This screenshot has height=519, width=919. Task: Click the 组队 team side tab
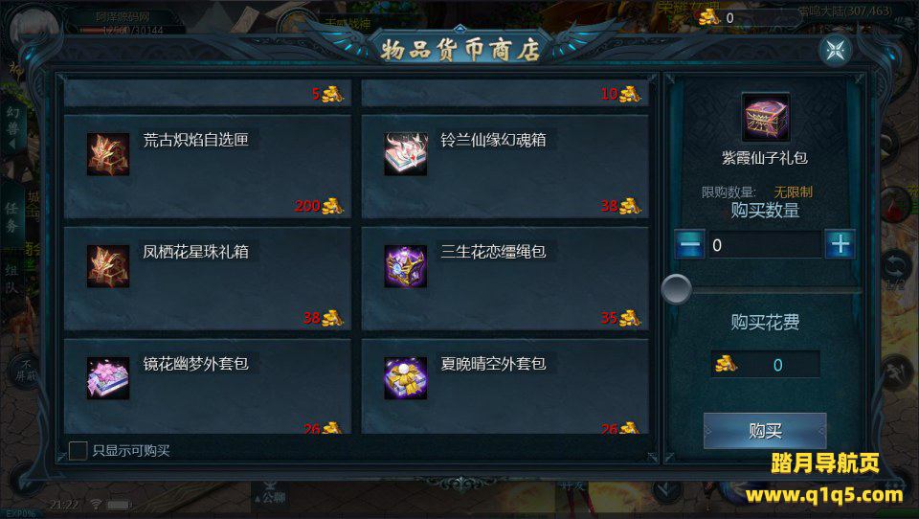tap(11, 279)
